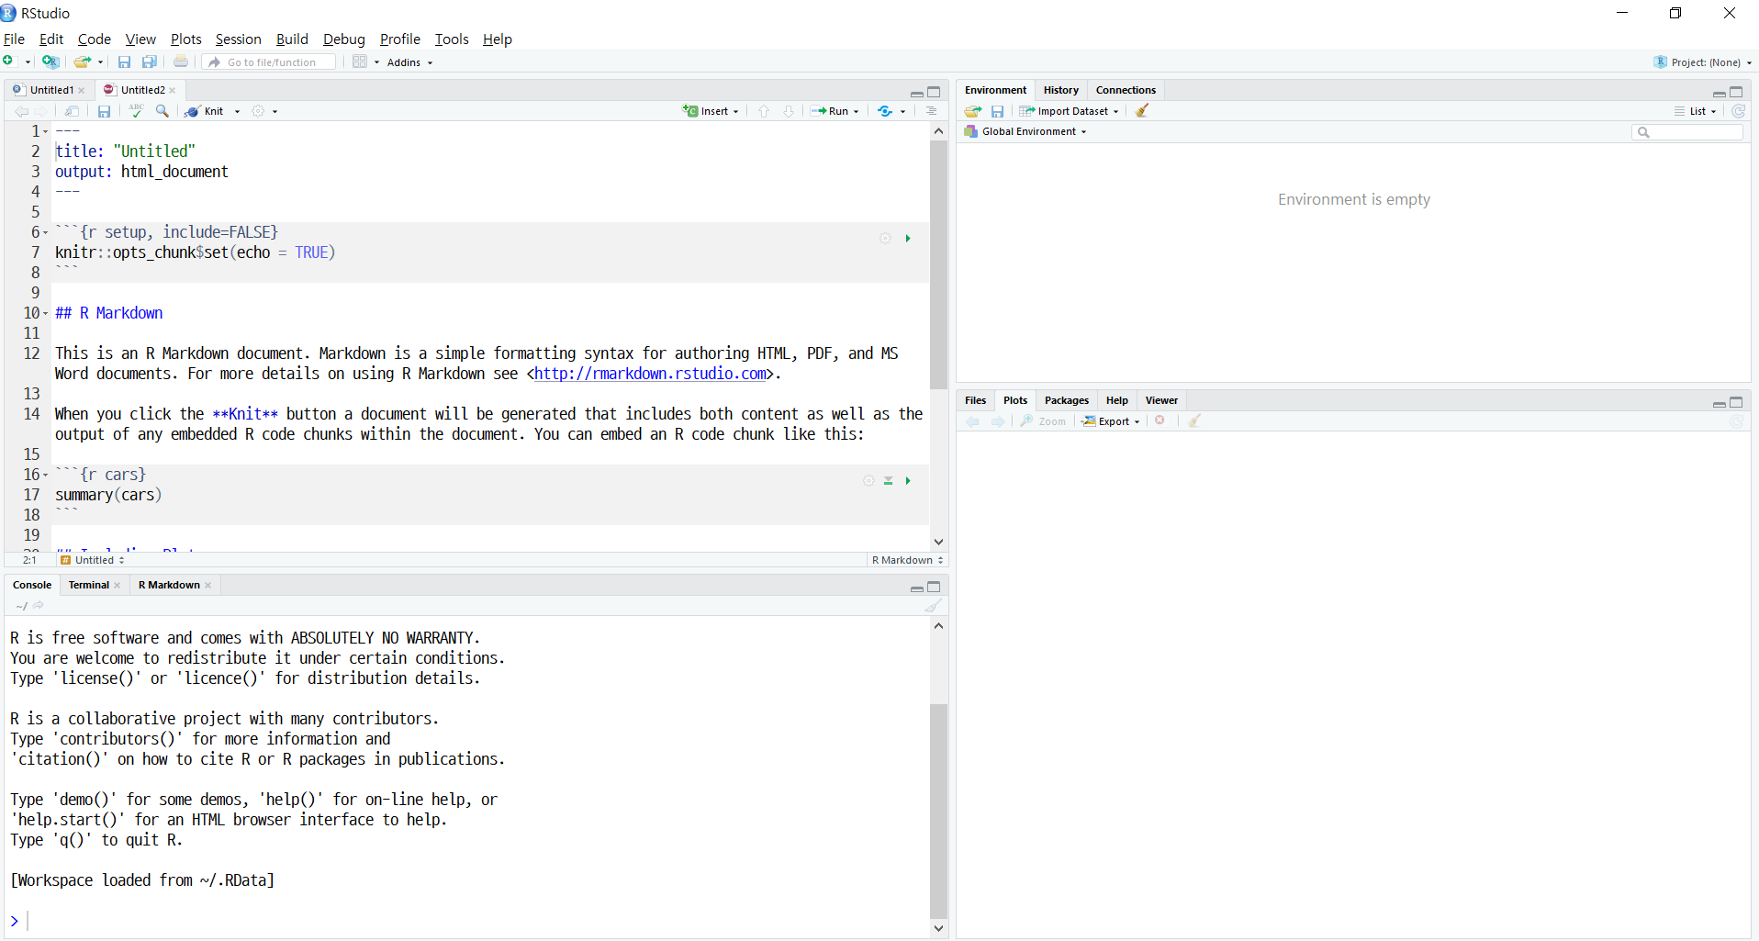The image size is (1759, 941).
Task: Run all chunks above cars chunk
Action: click(x=889, y=481)
